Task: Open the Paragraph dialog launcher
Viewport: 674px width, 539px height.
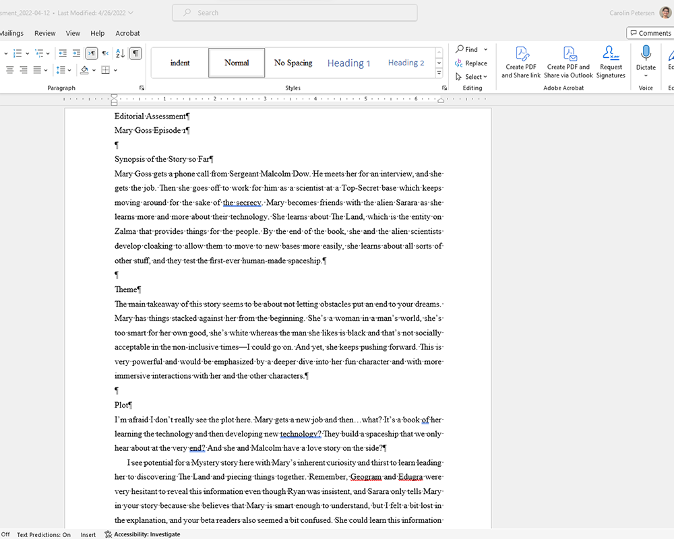Action: 142,88
